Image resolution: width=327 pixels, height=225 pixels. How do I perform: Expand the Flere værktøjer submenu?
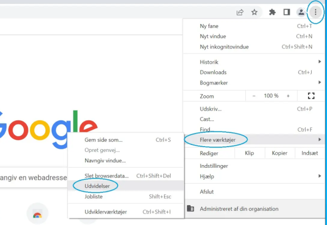click(254, 139)
